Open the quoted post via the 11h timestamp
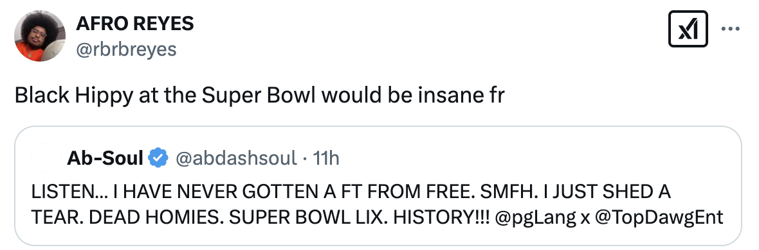 coord(326,158)
